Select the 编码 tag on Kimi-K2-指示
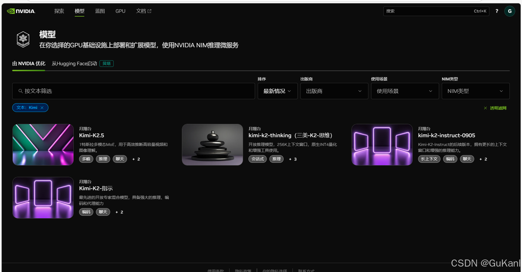Viewport: 522px width, 272px height. (x=86, y=212)
